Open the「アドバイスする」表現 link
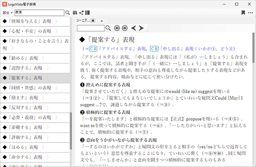 pos(122,49)
